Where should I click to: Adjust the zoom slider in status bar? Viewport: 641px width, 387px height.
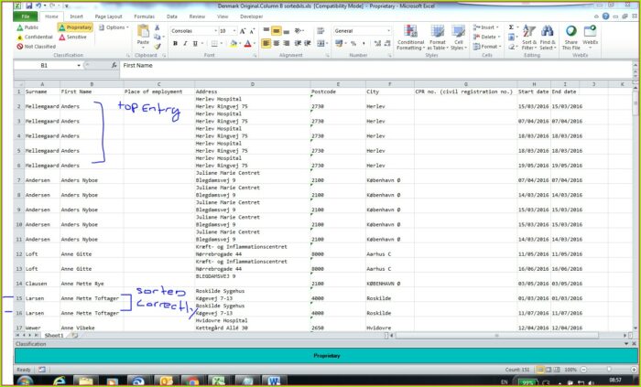(609, 370)
